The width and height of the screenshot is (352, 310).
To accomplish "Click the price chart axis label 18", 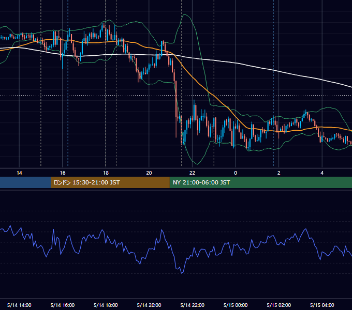I will coord(106,173).
